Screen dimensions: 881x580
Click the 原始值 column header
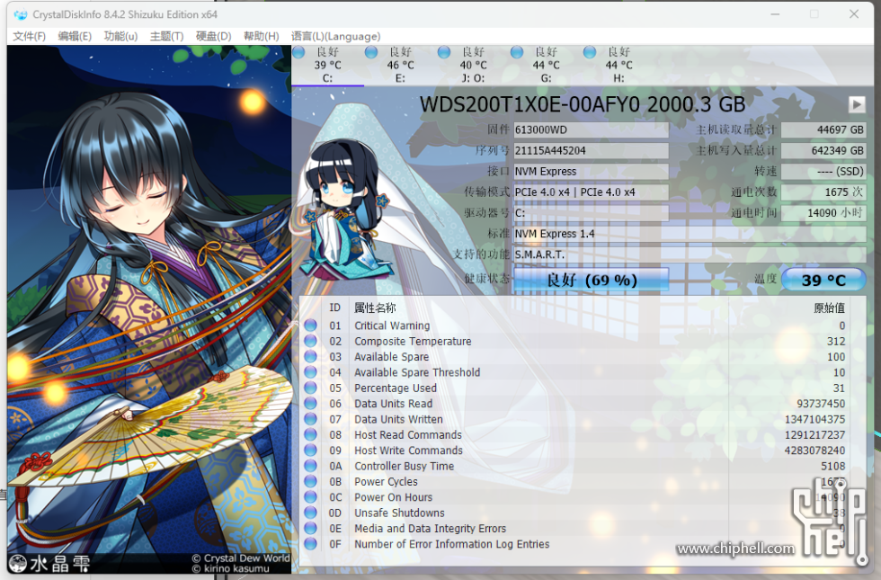tap(829, 308)
